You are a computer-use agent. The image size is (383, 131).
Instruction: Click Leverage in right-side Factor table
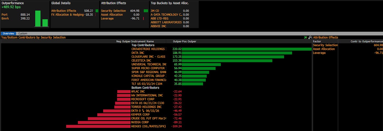[x=319, y=53]
